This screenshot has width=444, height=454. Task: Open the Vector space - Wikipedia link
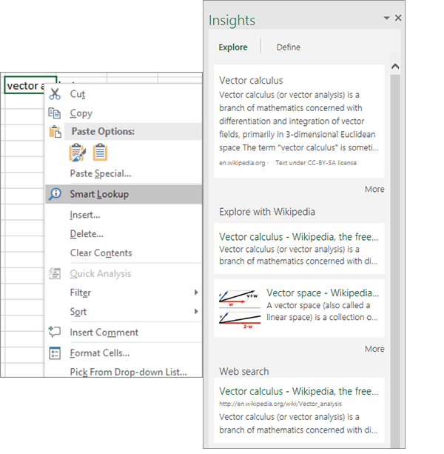tap(323, 293)
